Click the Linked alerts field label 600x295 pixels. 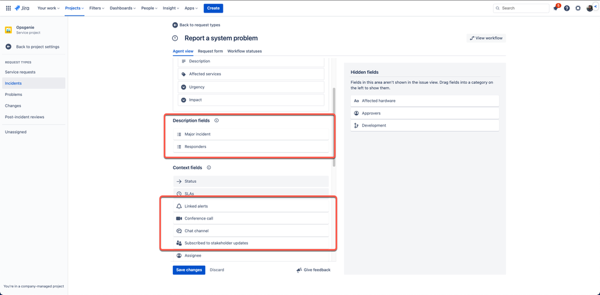[196, 206]
